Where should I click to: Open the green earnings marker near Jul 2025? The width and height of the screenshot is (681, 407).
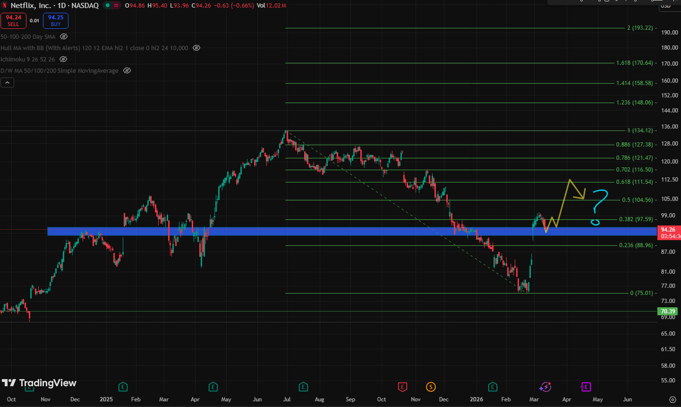303,387
